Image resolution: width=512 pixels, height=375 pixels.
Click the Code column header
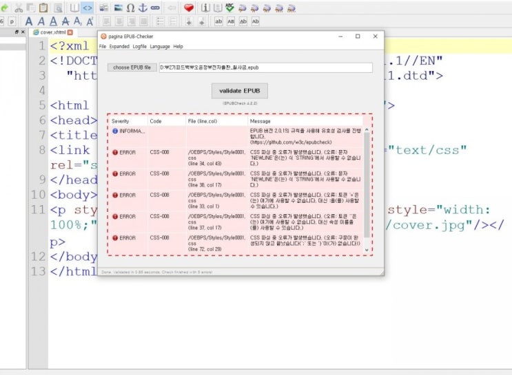(x=167, y=121)
